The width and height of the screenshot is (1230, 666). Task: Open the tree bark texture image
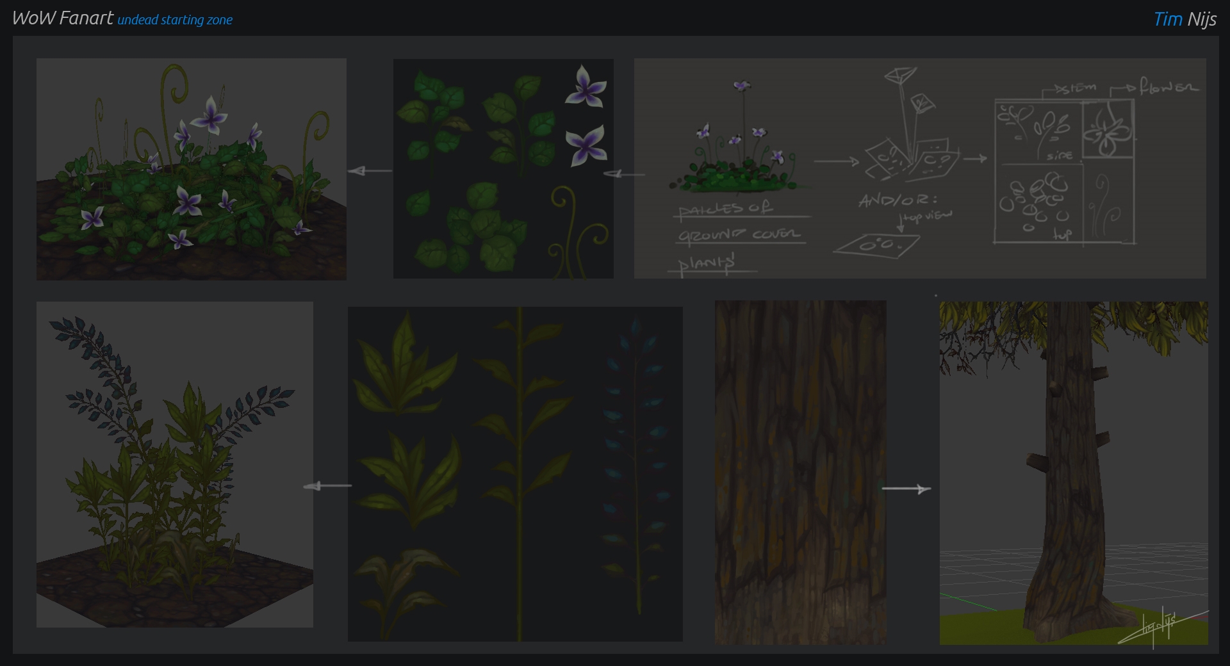801,473
